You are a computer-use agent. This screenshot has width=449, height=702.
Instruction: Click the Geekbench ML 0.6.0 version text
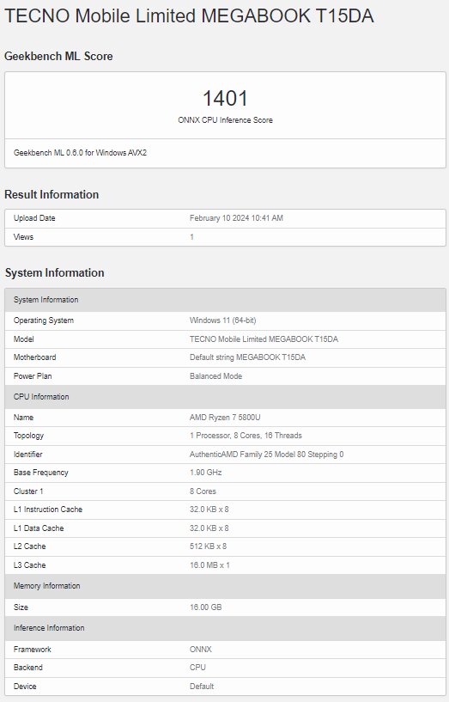point(80,153)
